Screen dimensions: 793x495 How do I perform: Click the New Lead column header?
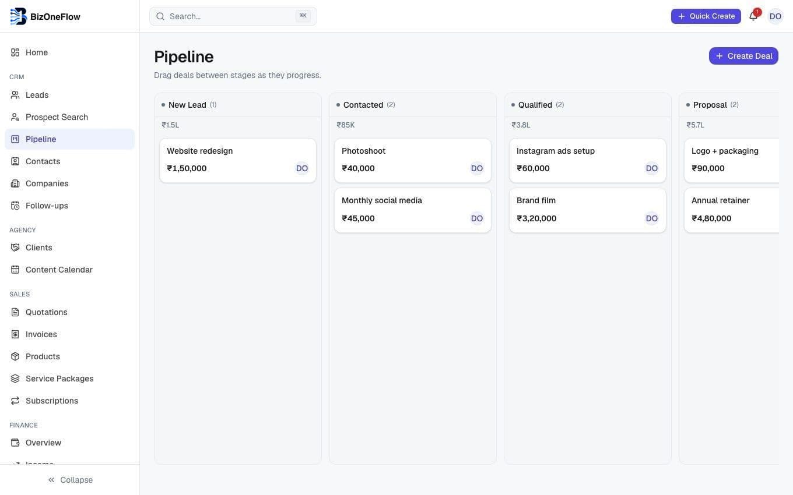[238, 105]
